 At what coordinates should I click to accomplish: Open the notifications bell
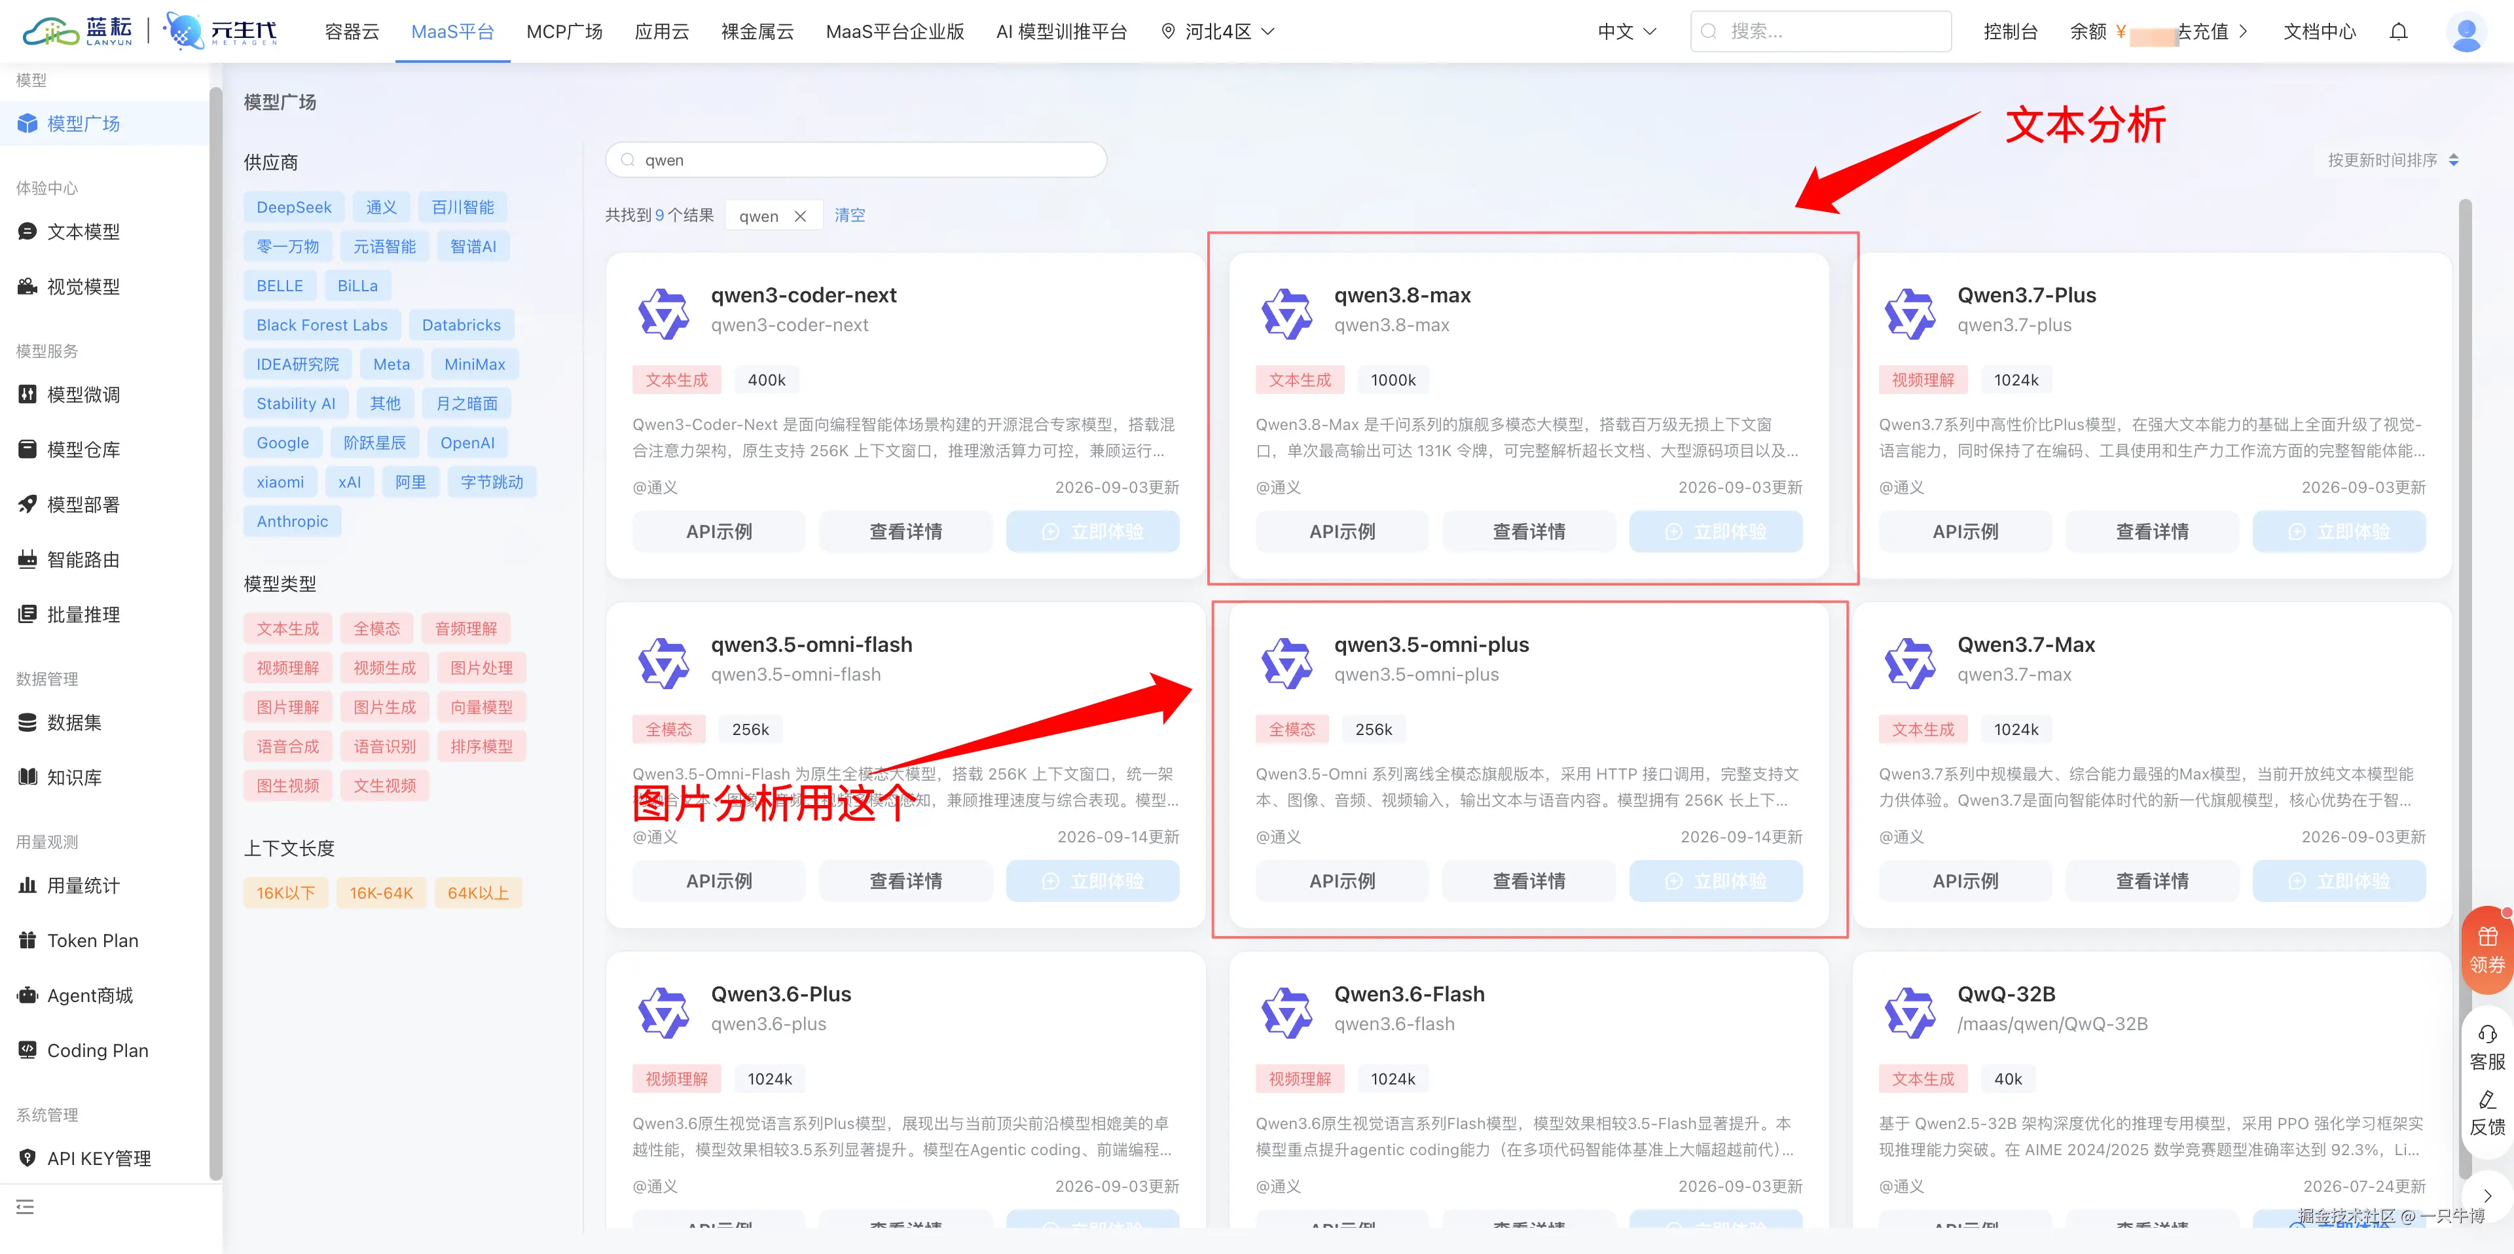pos(2398,31)
